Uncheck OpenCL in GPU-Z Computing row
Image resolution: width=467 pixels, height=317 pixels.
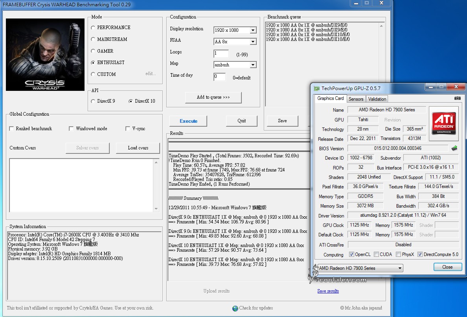[351, 254]
